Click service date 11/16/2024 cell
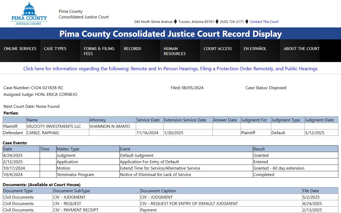 [150, 133]
